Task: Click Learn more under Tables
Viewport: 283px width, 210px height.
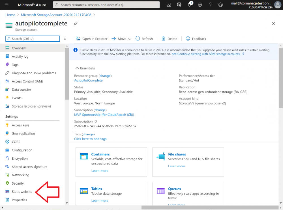Action: click(100, 200)
